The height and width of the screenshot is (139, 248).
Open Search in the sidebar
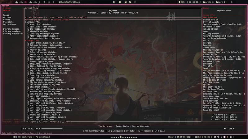(x=7, y=11)
